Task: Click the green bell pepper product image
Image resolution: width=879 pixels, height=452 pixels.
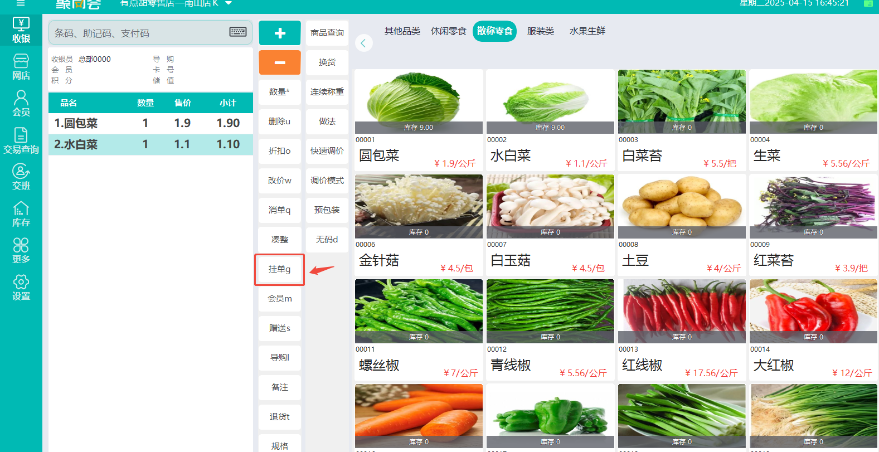Action: pyautogui.click(x=550, y=416)
